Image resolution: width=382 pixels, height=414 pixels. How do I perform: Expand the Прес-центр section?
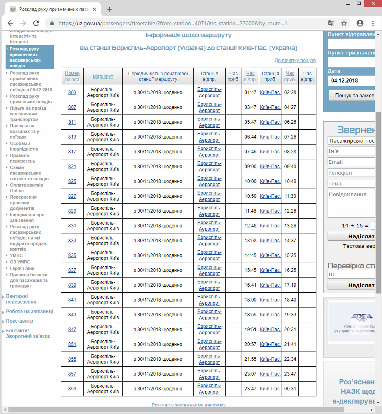20,321
